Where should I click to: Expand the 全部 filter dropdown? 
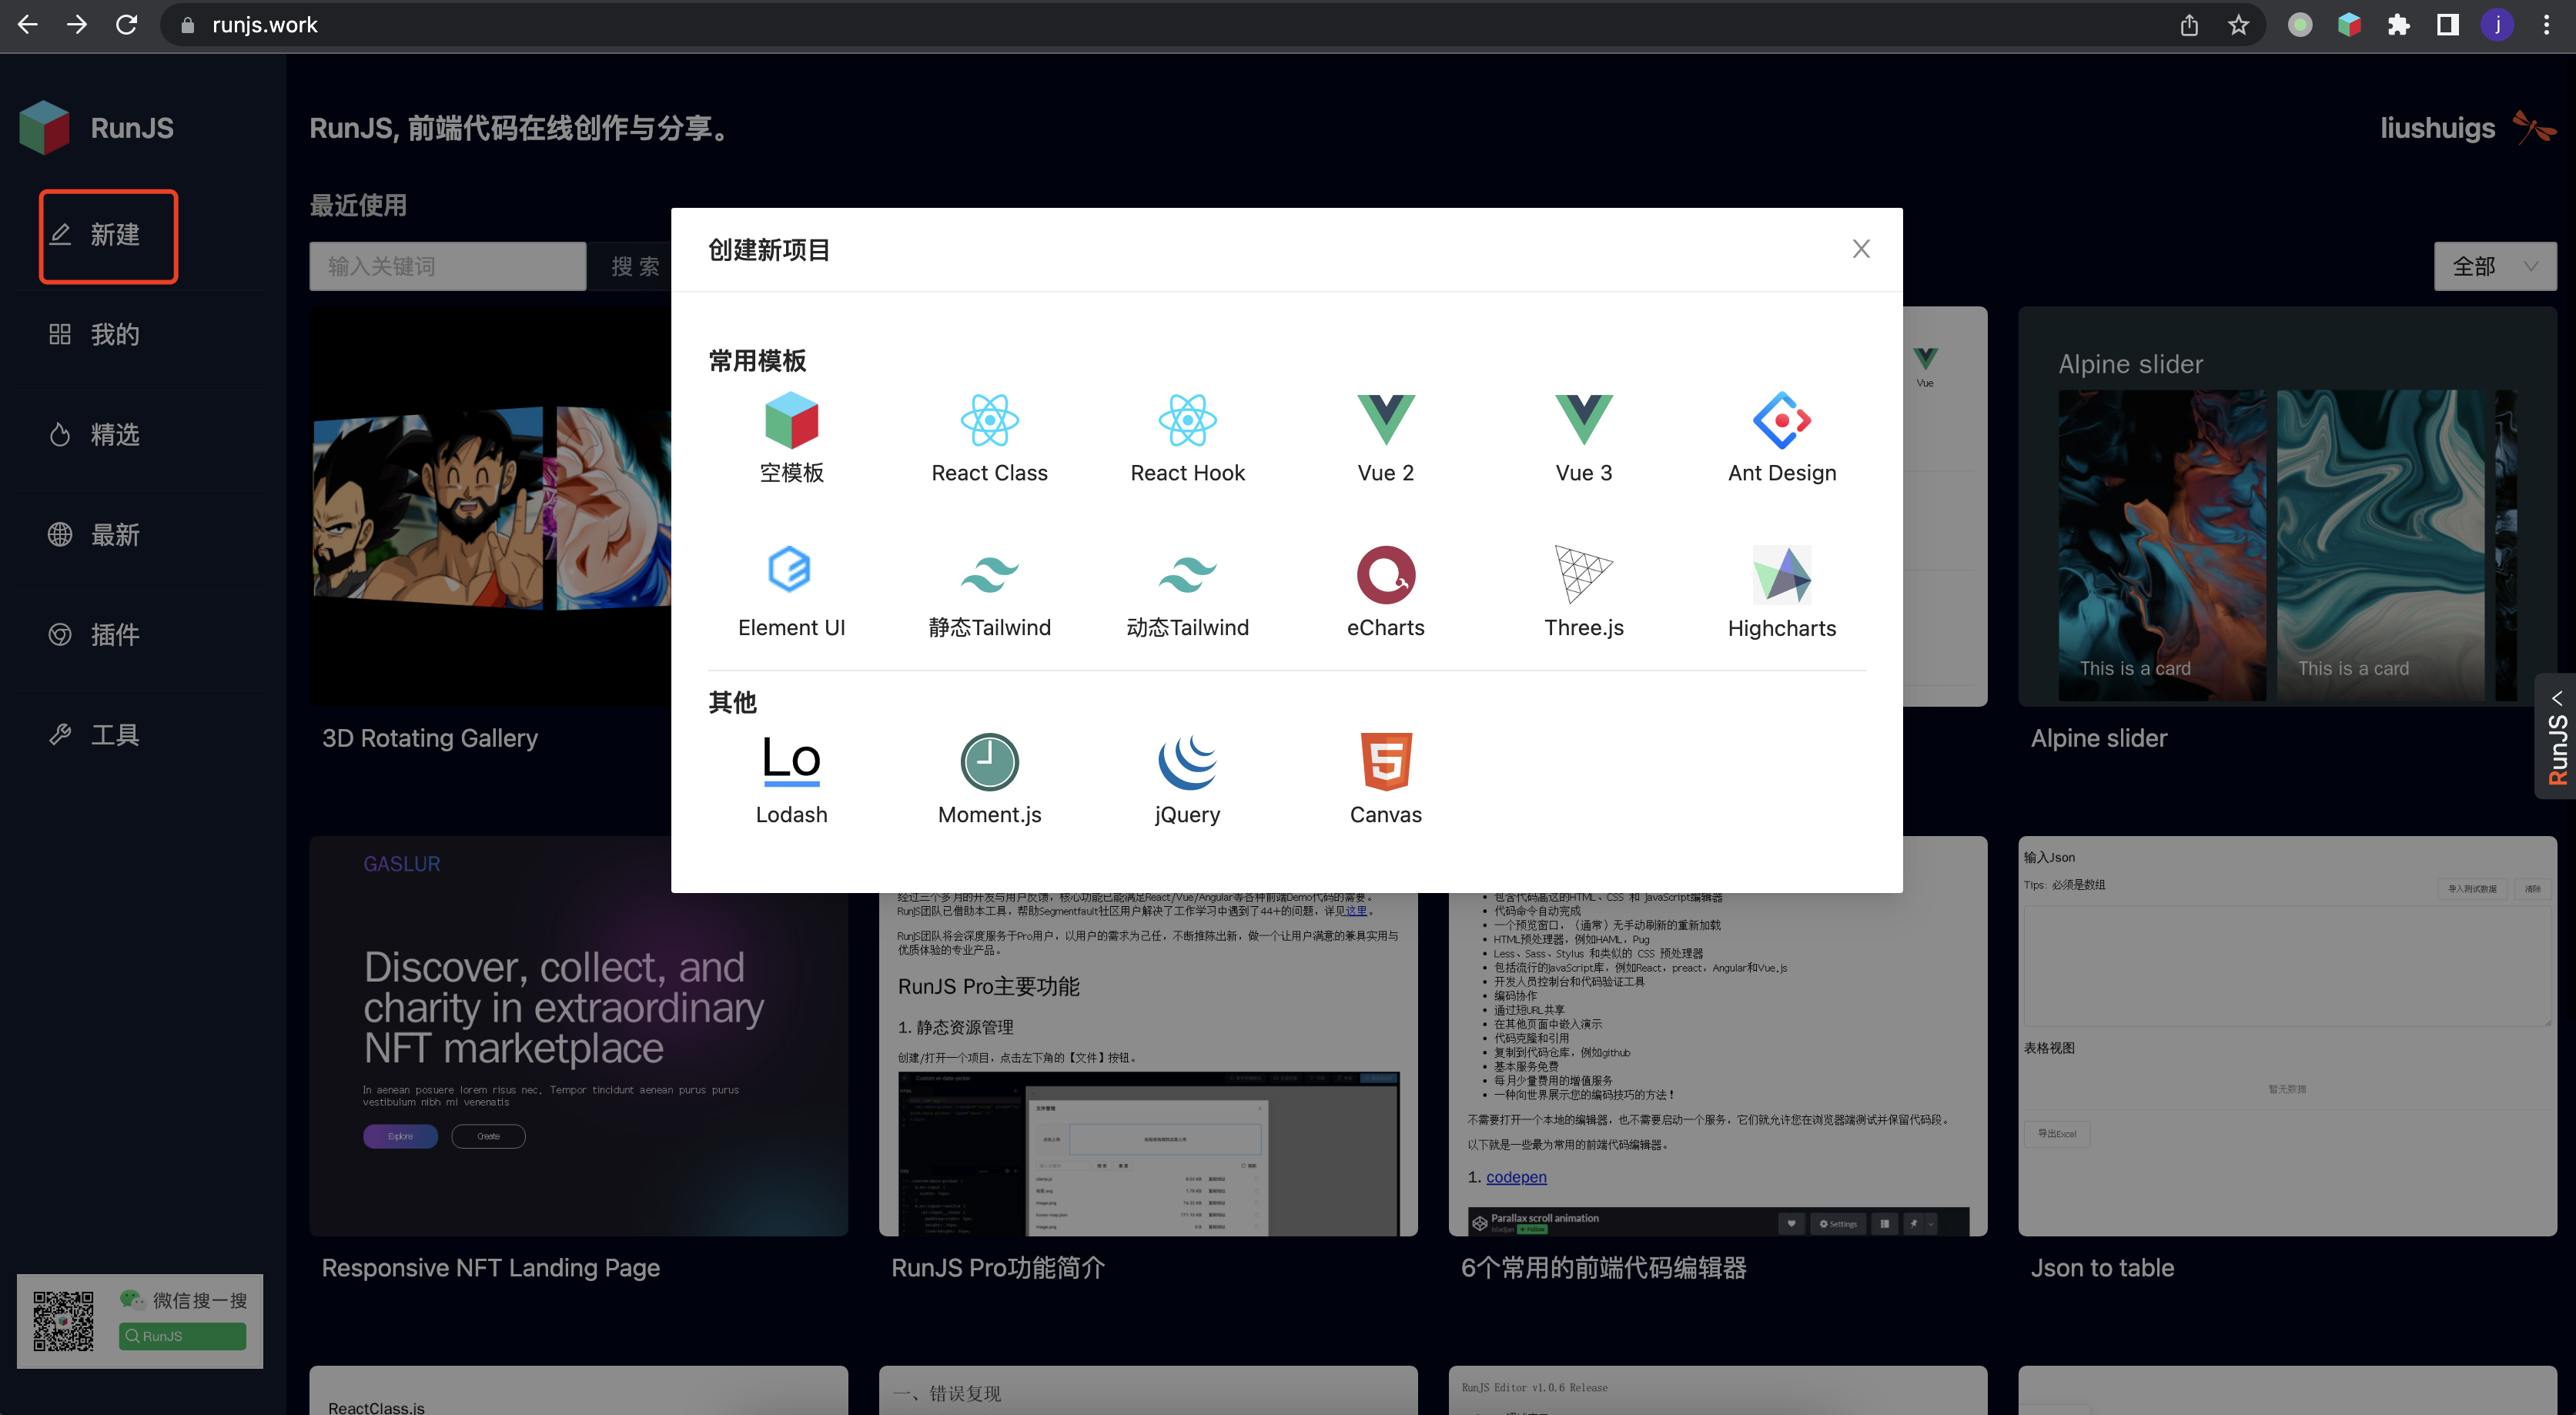coord(2494,266)
